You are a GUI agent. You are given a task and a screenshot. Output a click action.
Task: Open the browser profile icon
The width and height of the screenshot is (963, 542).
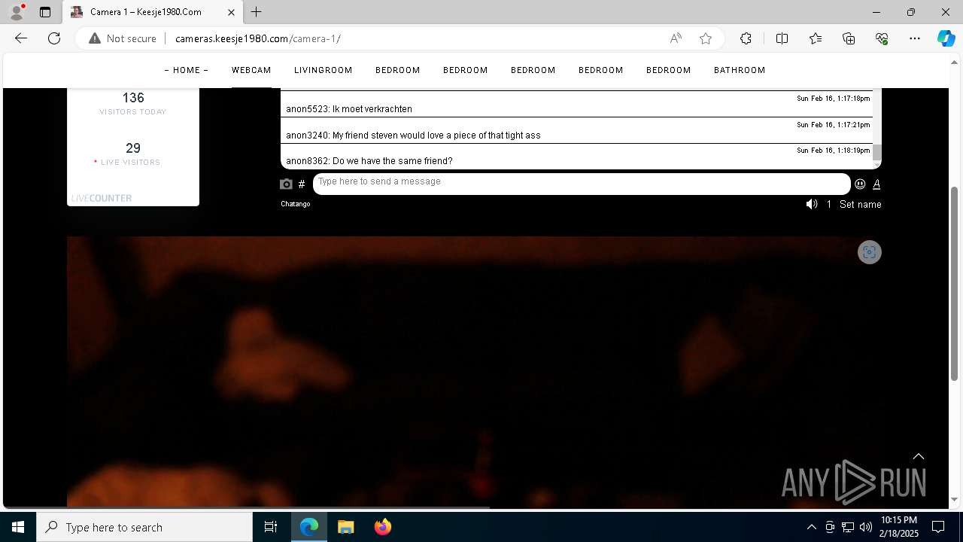pyautogui.click(x=17, y=12)
